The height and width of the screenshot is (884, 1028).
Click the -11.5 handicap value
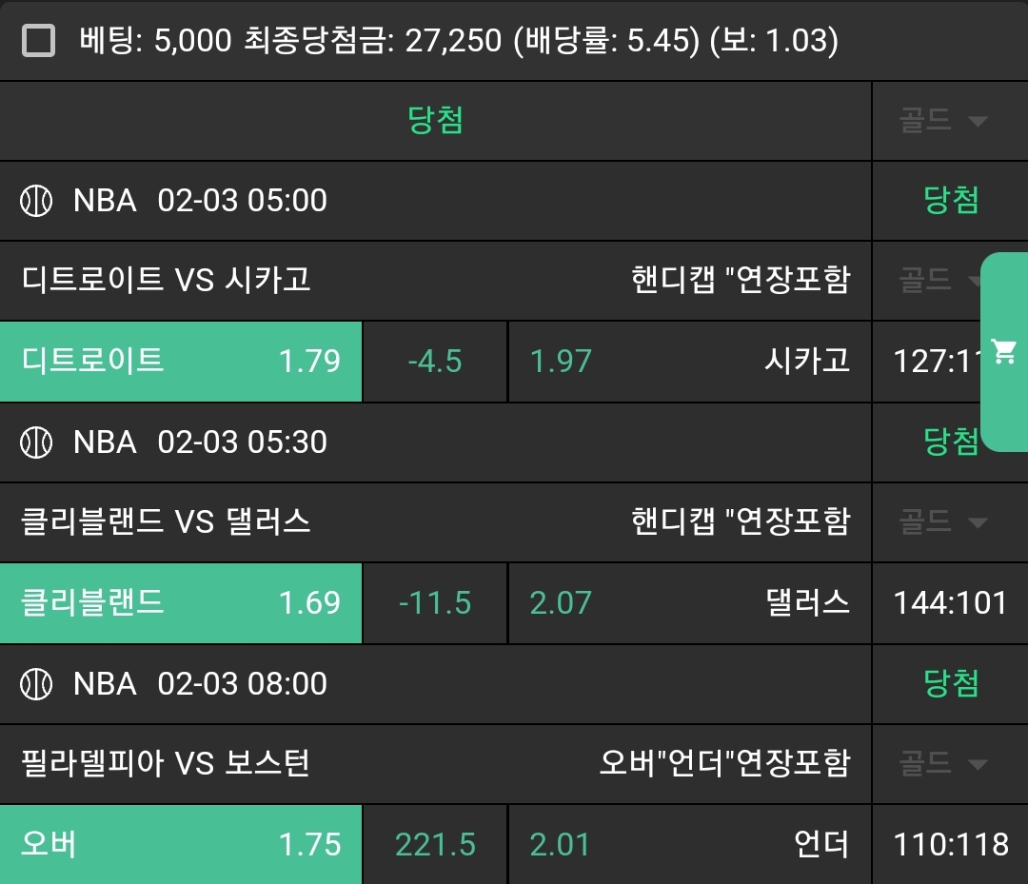coord(435,603)
